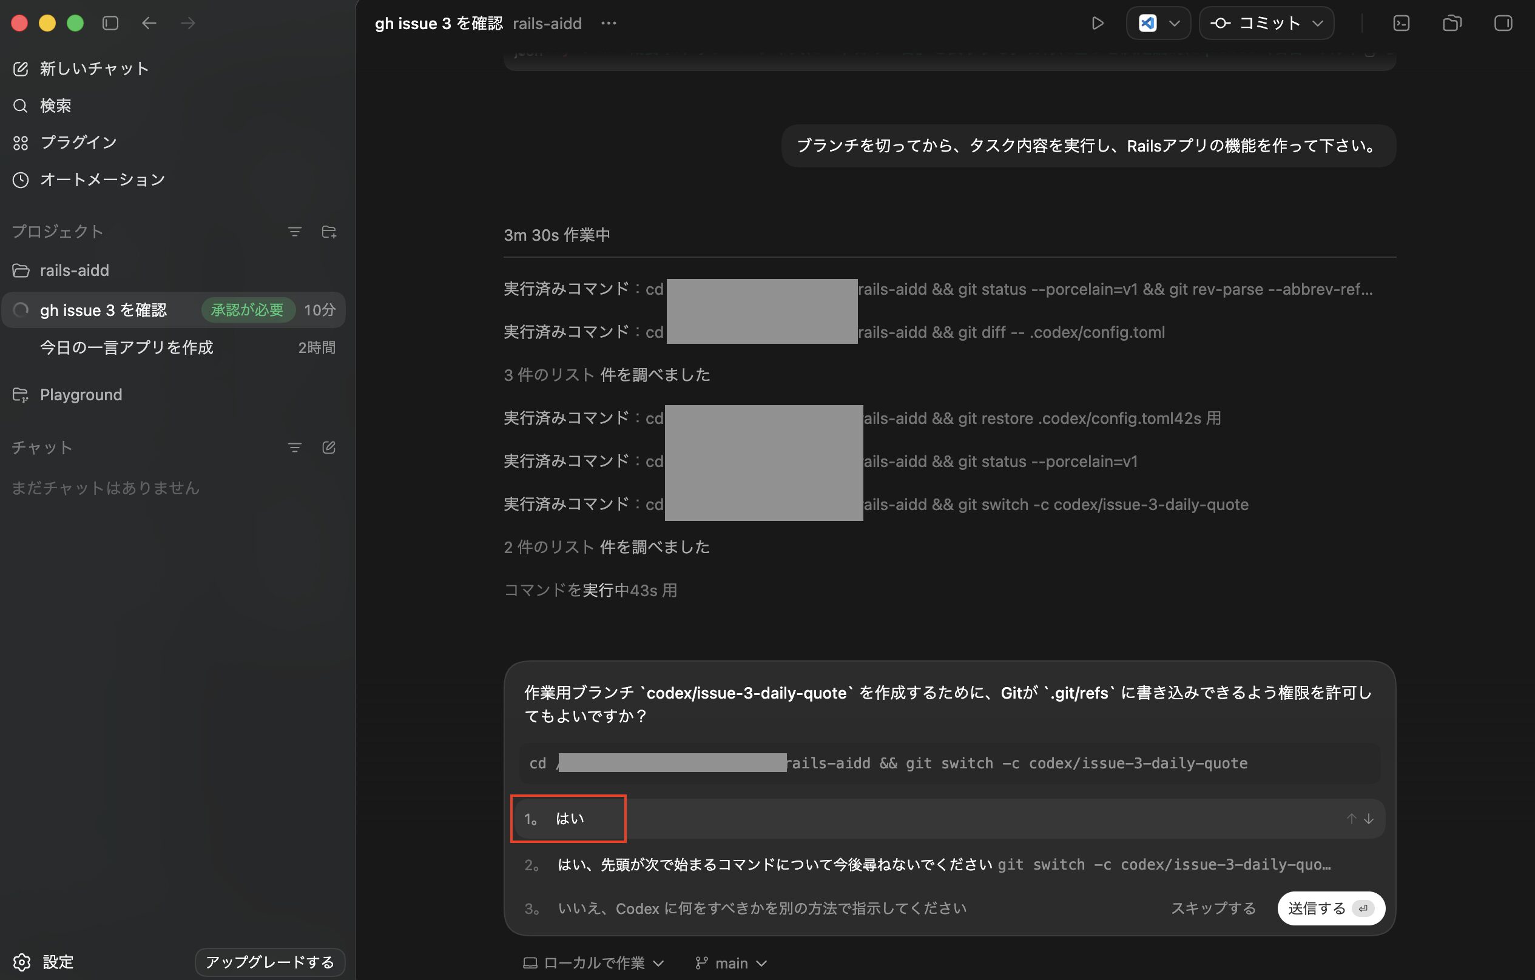The height and width of the screenshot is (980, 1535).
Task: Click the add new project folder icon
Action: click(x=329, y=232)
